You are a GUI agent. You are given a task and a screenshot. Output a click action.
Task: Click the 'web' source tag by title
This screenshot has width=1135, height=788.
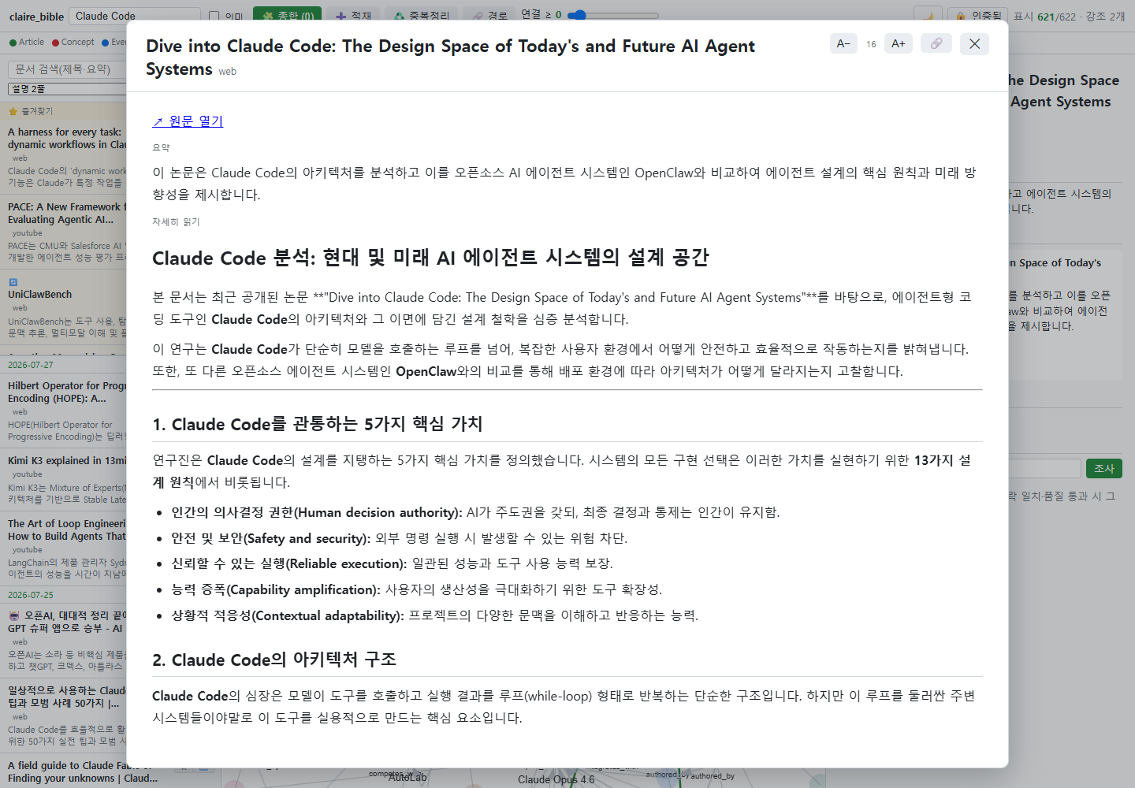pyautogui.click(x=228, y=72)
